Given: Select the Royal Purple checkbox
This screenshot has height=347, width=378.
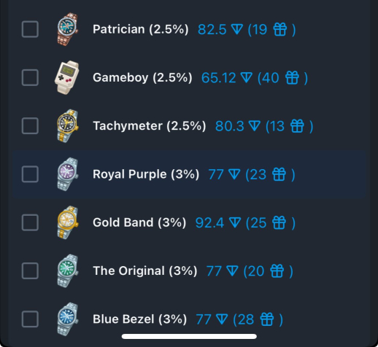Looking at the screenshot, I should [30, 174].
